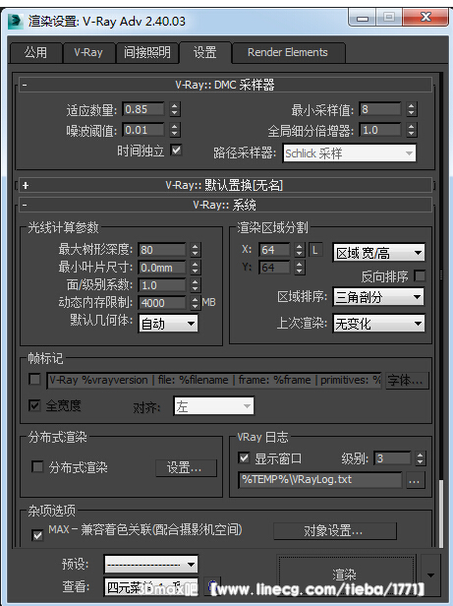Open the 查看 四元菜单 dropdown
453x606 pixels.
pyautogui.click(x=151, y=587)
